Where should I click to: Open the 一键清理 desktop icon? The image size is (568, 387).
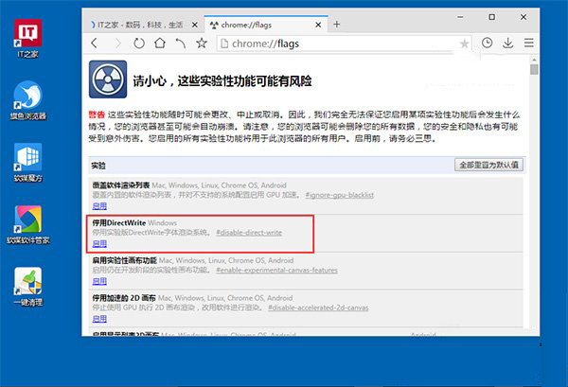click(27, 287)
